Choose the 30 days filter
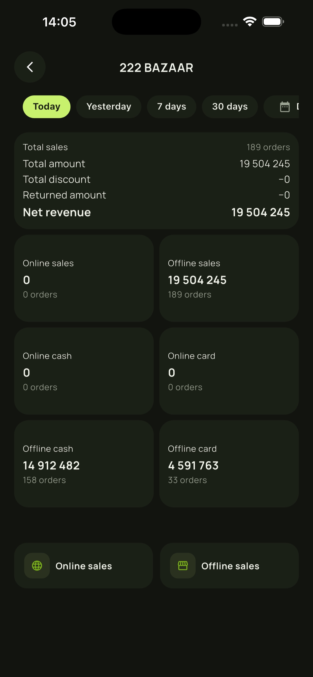 [230, 107]
